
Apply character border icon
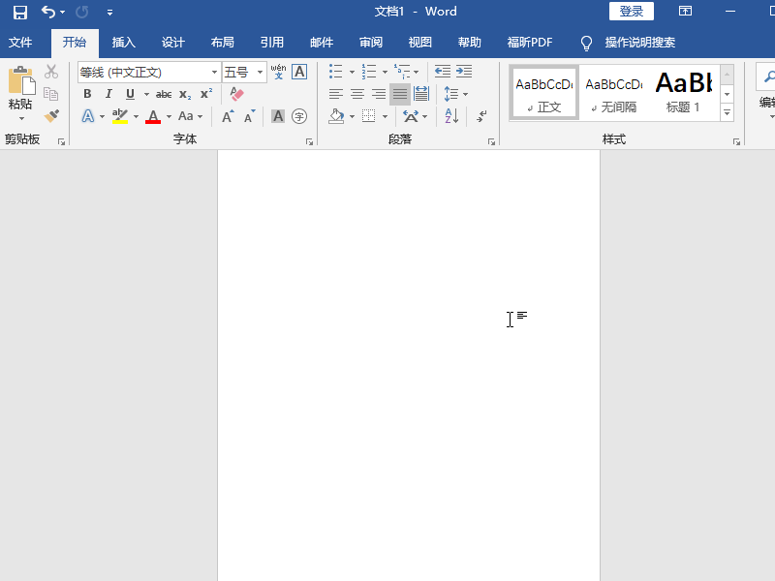pyautogui.click(x=299, y=72)
